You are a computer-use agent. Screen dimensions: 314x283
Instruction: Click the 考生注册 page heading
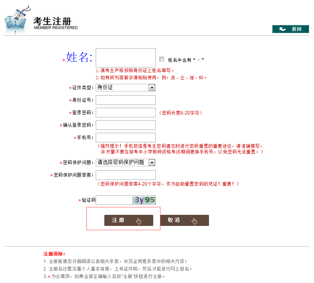[52, 21]
